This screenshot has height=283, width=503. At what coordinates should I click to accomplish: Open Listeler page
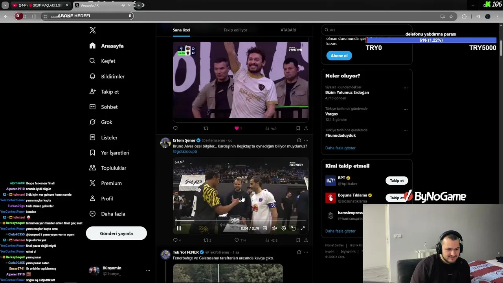point(103,138)
